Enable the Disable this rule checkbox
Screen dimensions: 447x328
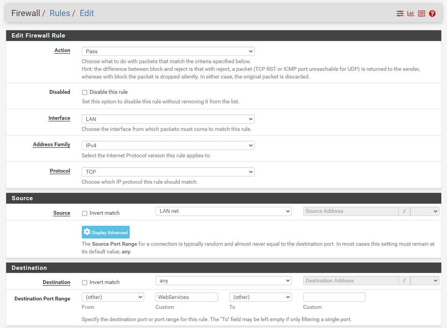point(85,92)
